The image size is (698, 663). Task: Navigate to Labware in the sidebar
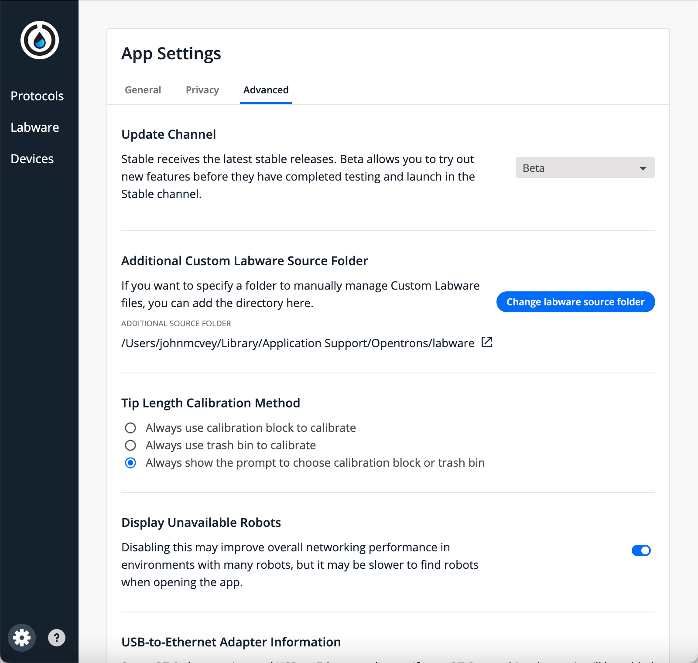35,127
